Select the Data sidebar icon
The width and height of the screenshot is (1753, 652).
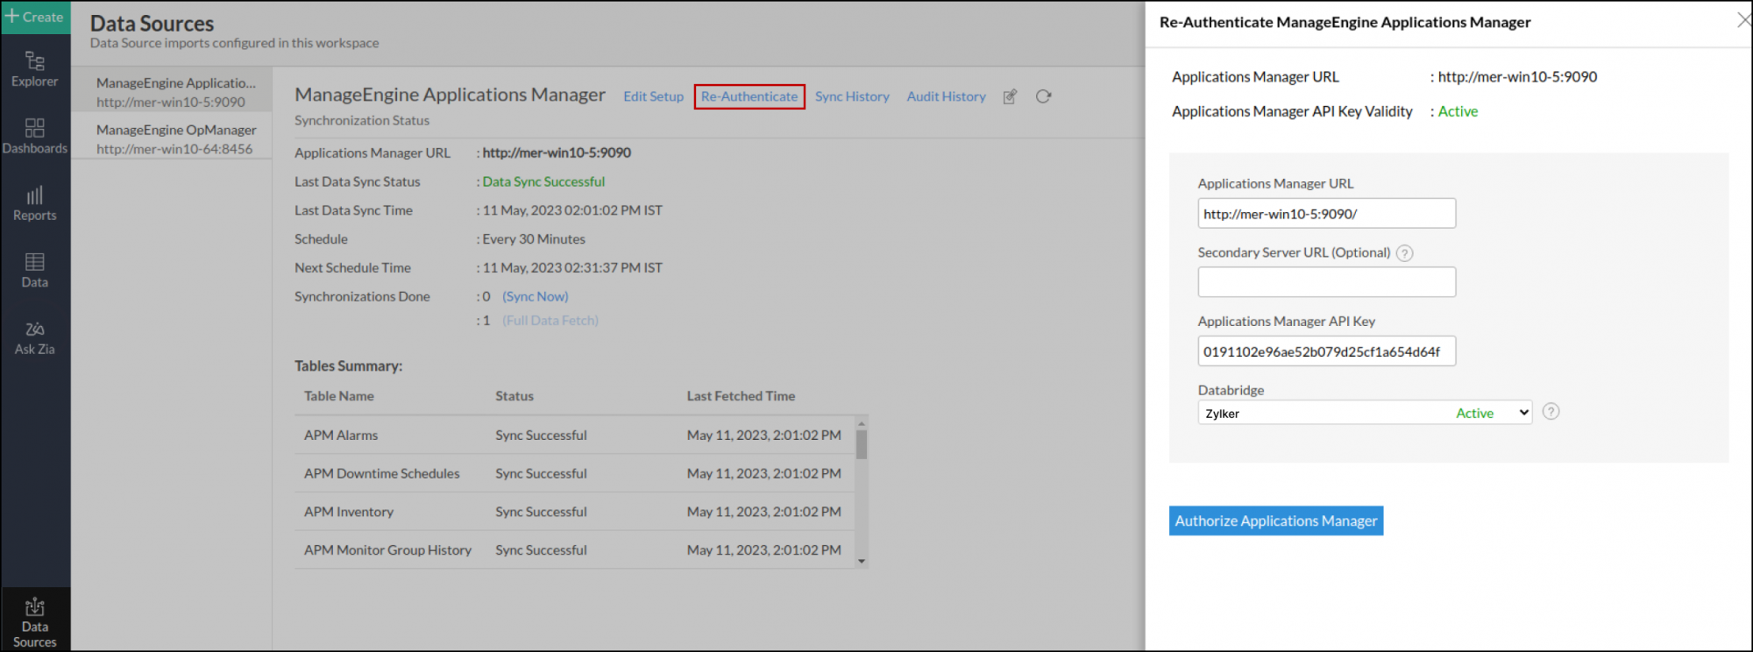click(x=35, y=270)
